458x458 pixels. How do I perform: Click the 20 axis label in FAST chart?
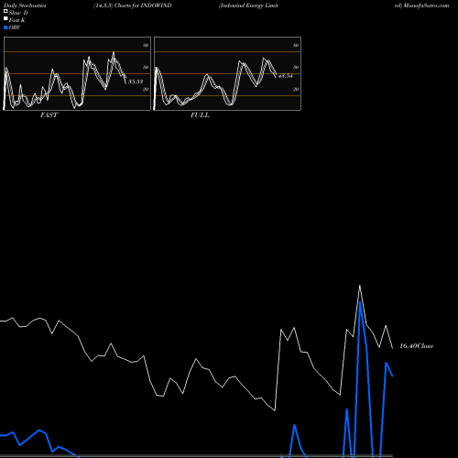pos(146,89)
